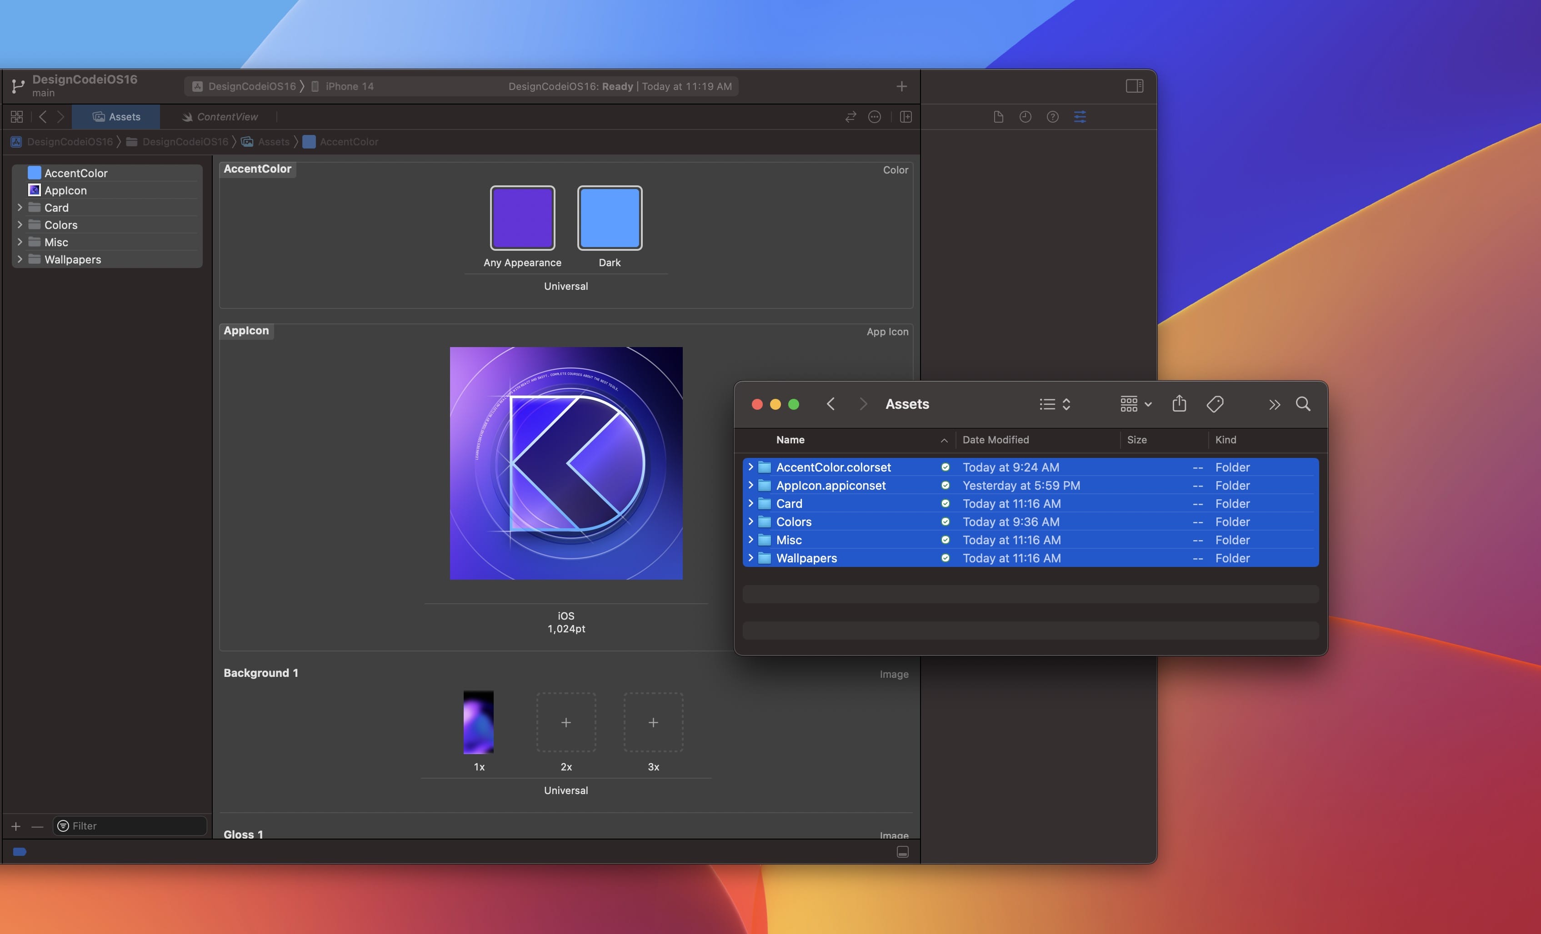Expand the Wallpapers folder in Assets sidebar
The width and height of the screenshot is (1541, 934).
[19, 258]
